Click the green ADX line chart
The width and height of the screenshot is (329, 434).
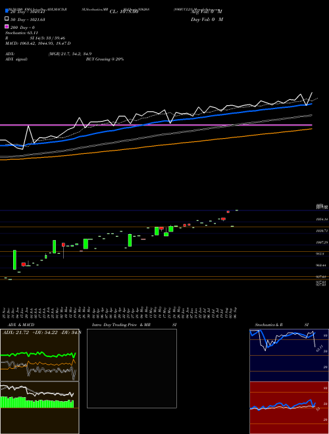tap(38, 354)
